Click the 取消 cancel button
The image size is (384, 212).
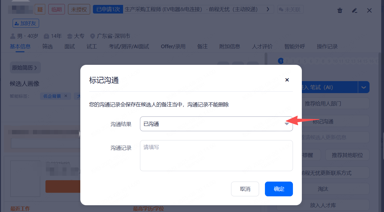(245, 189)
